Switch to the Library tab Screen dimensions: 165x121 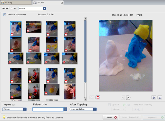point(16,3)
